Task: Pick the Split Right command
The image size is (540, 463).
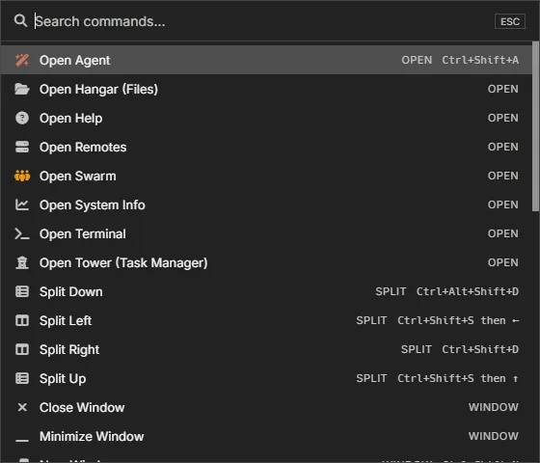Action: pyautogui.click(x=266, y=349)
